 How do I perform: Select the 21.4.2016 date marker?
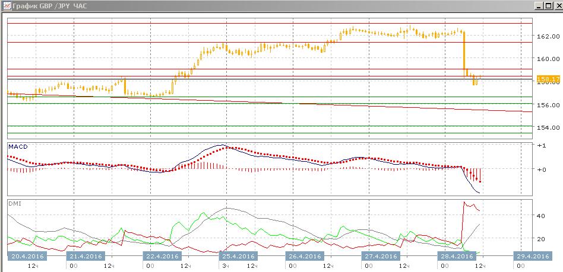85,256
